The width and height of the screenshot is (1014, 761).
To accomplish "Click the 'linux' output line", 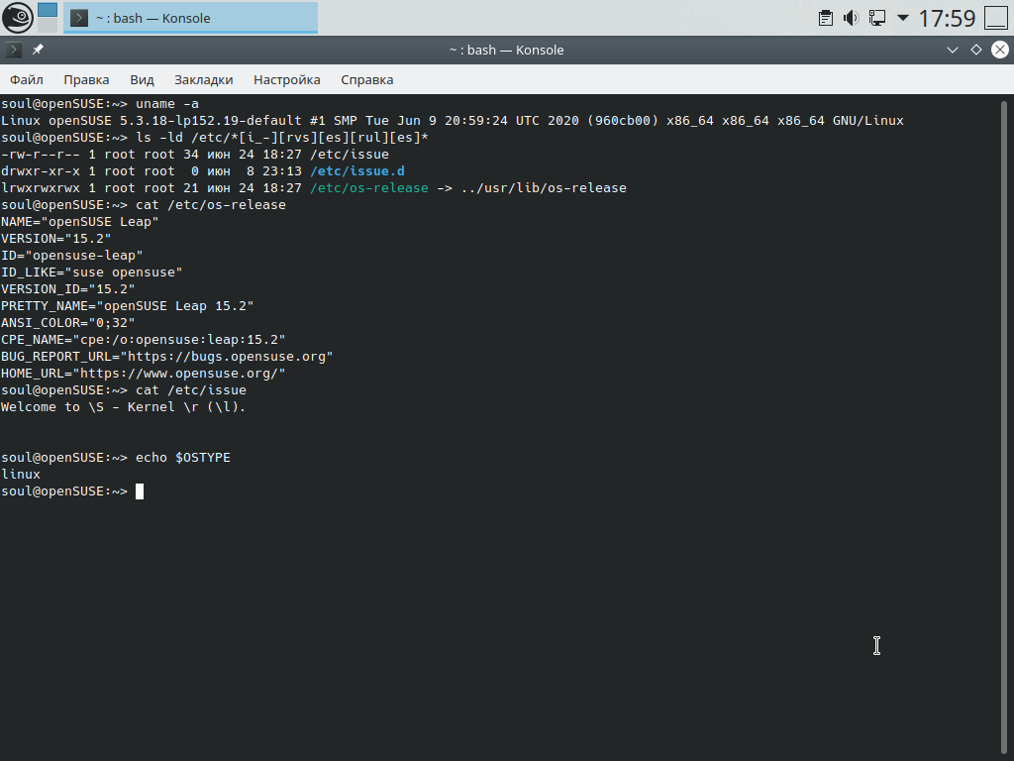I will [21, 474].
